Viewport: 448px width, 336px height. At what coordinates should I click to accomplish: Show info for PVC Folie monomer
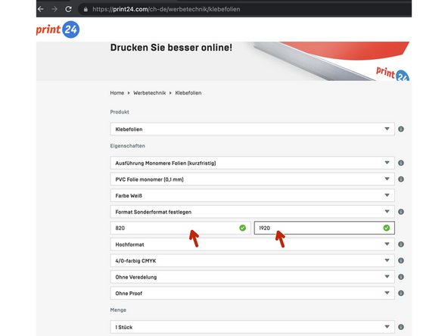tap(401, 179)
